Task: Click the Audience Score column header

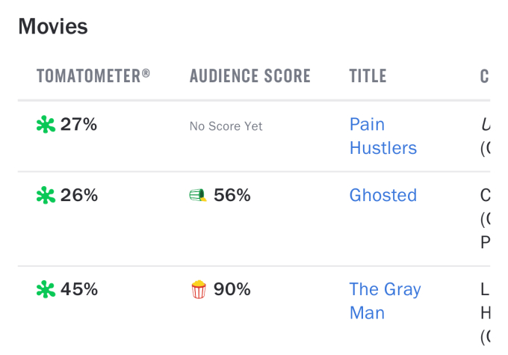Action: 250,76
